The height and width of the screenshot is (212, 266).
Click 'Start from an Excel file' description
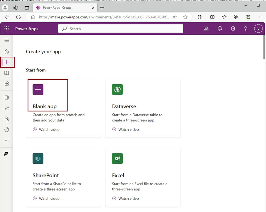click(140, 186)
